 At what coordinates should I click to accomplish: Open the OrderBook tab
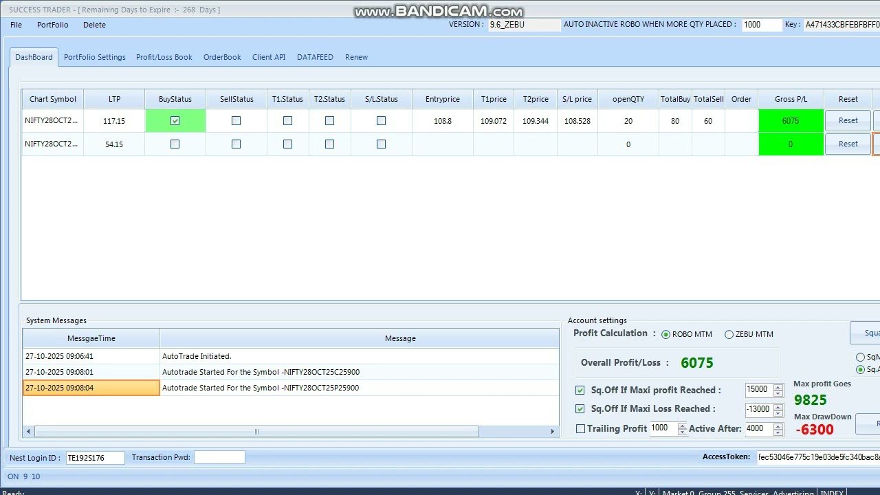(222, 57)
